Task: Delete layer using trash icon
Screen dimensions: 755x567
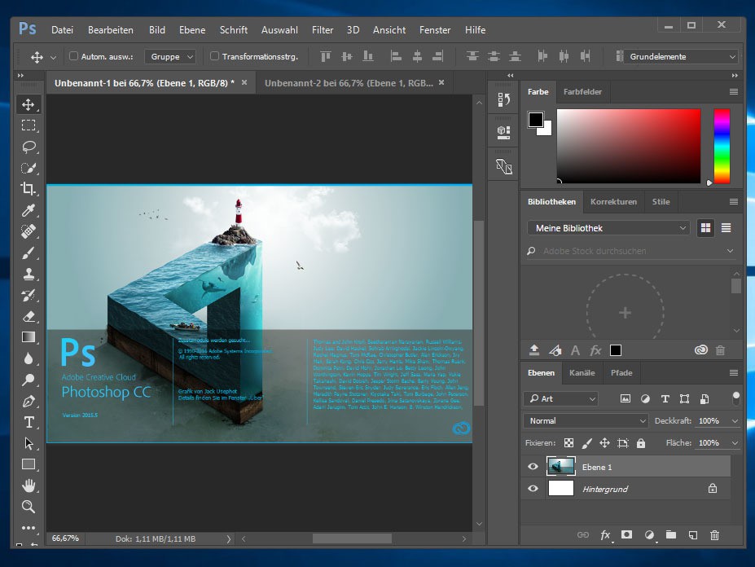Action: (715, 535)
